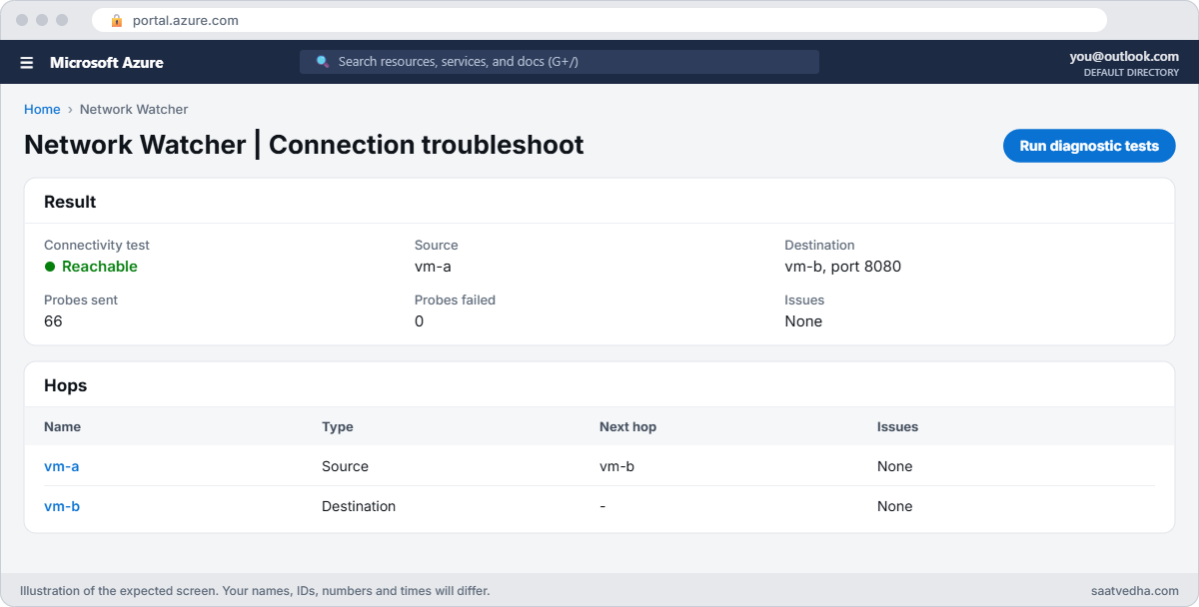Open the hamburger portal menu

click(27, 63)
